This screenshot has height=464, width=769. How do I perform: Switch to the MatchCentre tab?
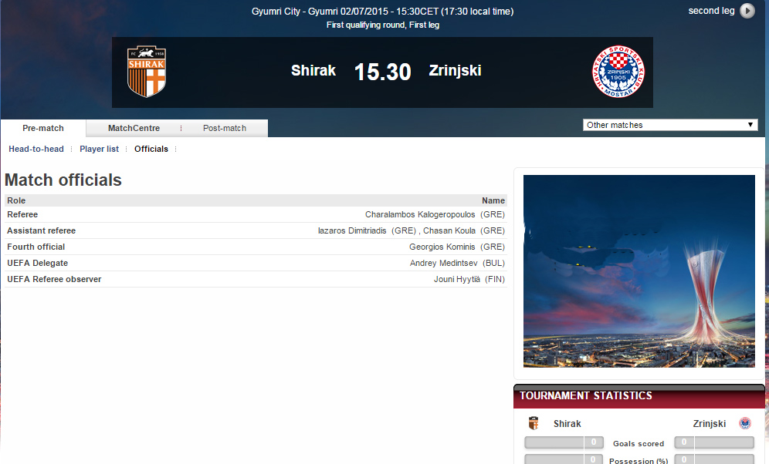[x=134, y=128]
